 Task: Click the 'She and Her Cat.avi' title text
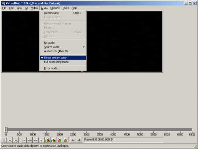(45, 3)
